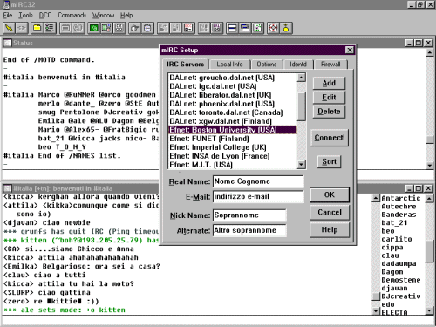Open the Commands menu

tap(72, 15)
